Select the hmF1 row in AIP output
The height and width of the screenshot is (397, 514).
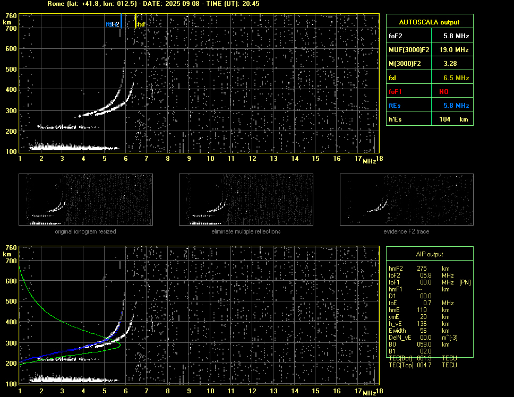[419, 289]
